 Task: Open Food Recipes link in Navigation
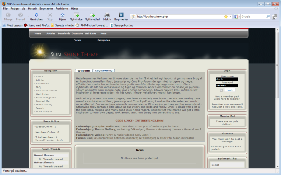pos(44,112)
